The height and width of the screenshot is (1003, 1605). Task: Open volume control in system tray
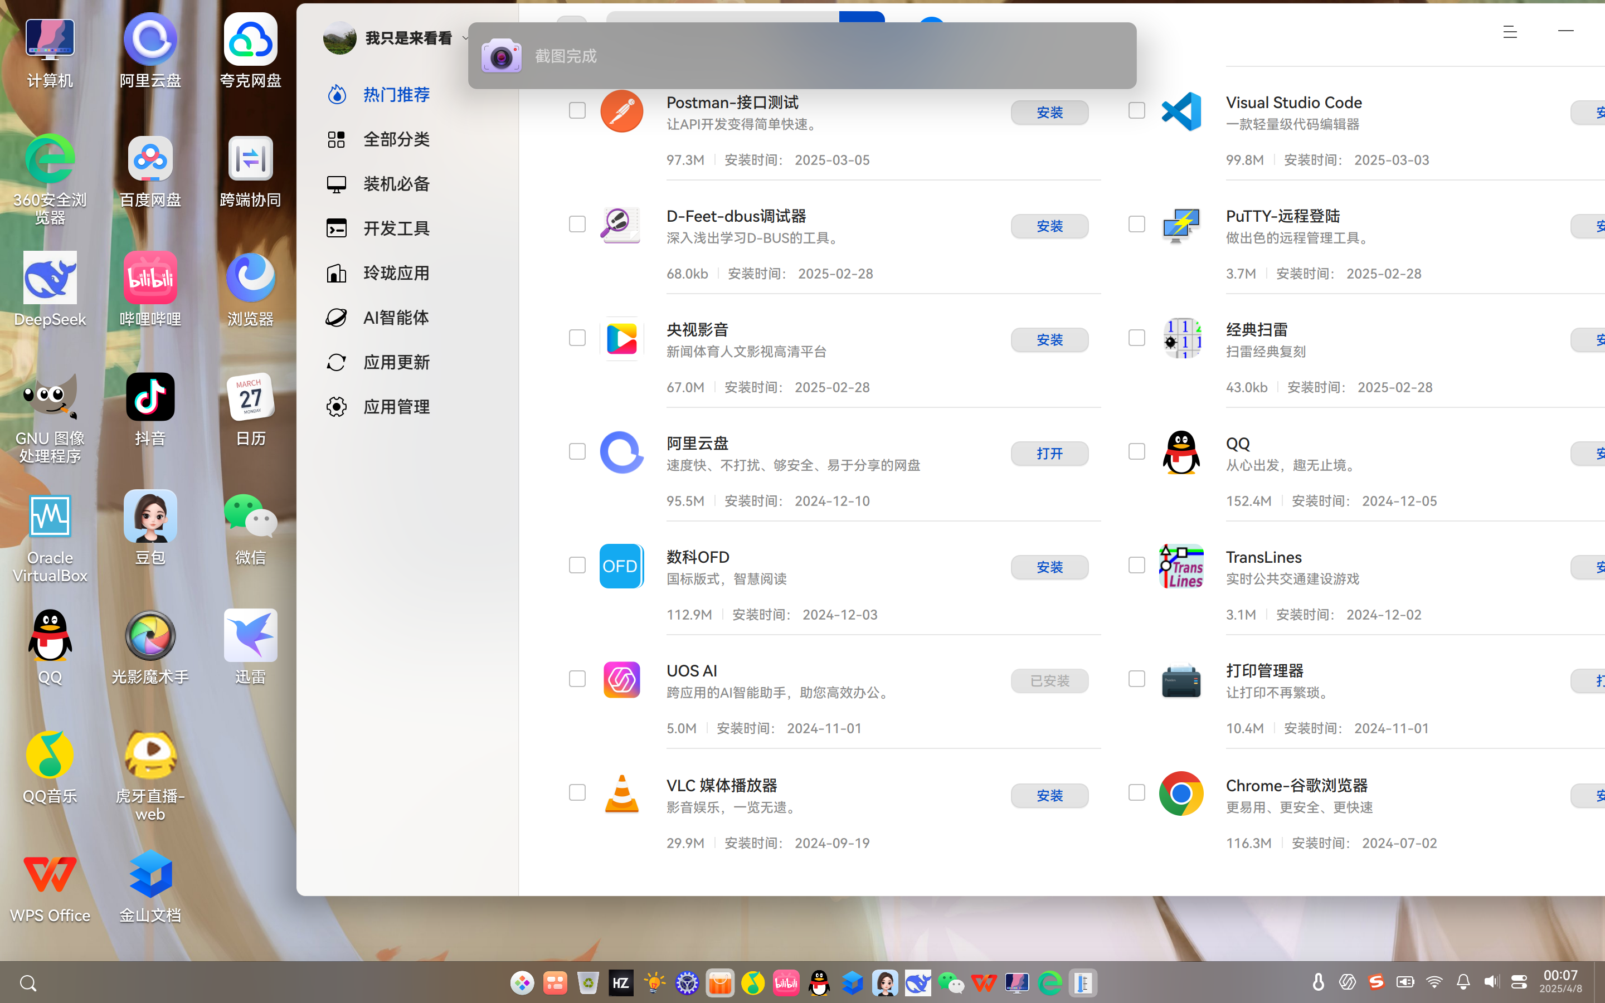[1491, 982]
